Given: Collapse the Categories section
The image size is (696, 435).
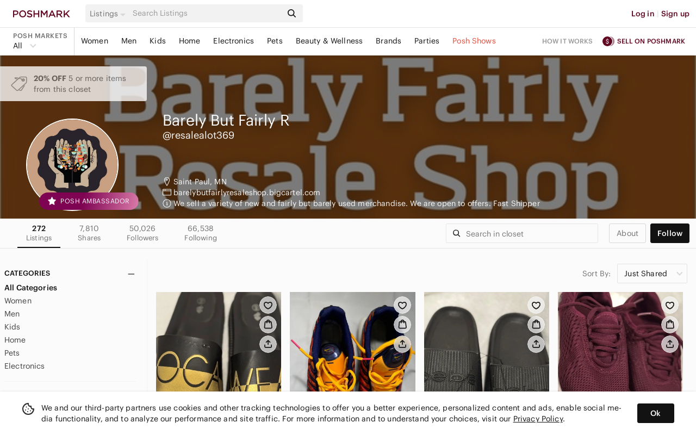Looking at the screenshot, I should point(131,274).
